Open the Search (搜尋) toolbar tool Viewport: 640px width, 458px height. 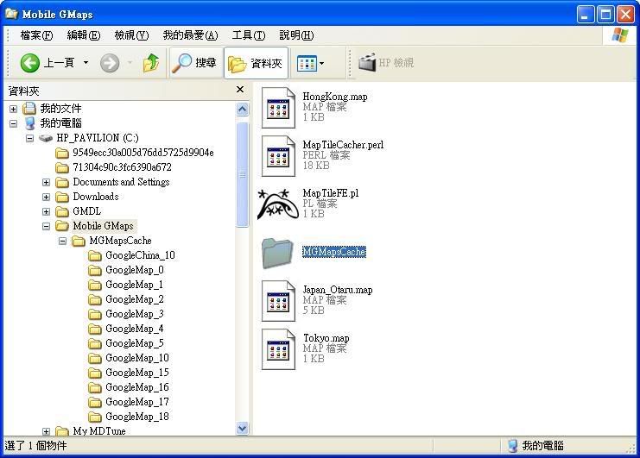194,63
